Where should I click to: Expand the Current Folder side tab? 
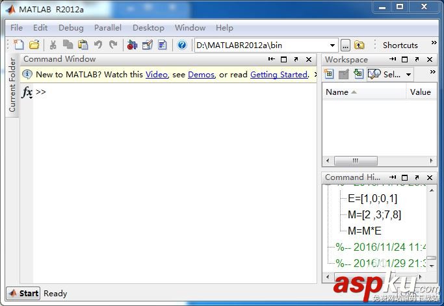[12, 85]
